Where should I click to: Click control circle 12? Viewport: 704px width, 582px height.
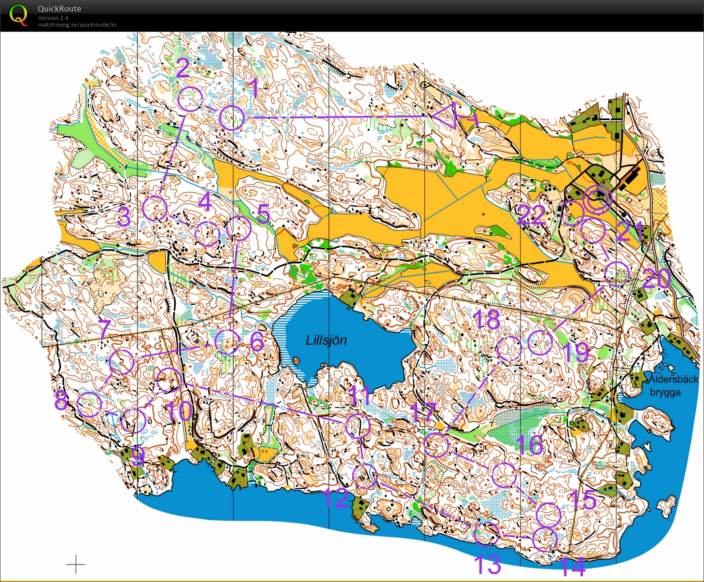point(365,476)
